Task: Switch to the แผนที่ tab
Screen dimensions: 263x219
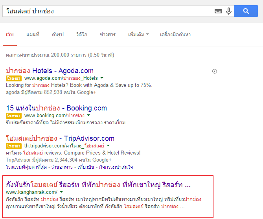Action: click(x=33, y=35)
